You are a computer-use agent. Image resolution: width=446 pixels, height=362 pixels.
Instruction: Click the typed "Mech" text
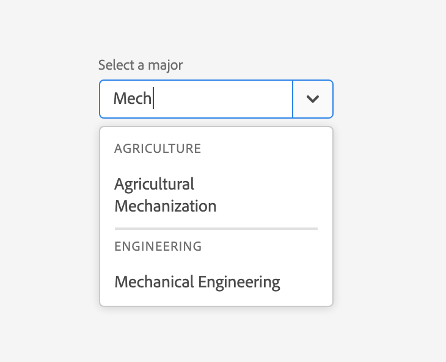(132, 98)
